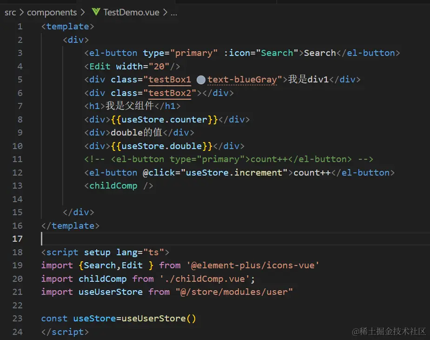The width and height of the screenshot is (430, 340).
Task: Click the blueGray color swatch on line 5
Action: (x=201, y=80)
